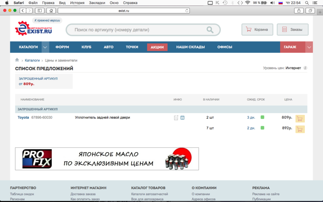Viewport: 323px width, 202px height.
Task: Open Notification Center icon
Action: 315,3
